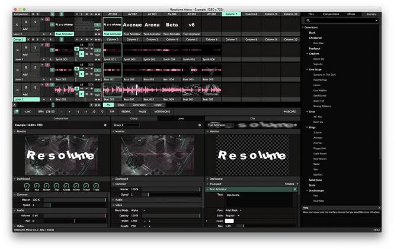Image resolution: width=394 pixels, height=250 pixels.
Task: Clear Layer 1 with its X button
Action: (x=17, y=90)
